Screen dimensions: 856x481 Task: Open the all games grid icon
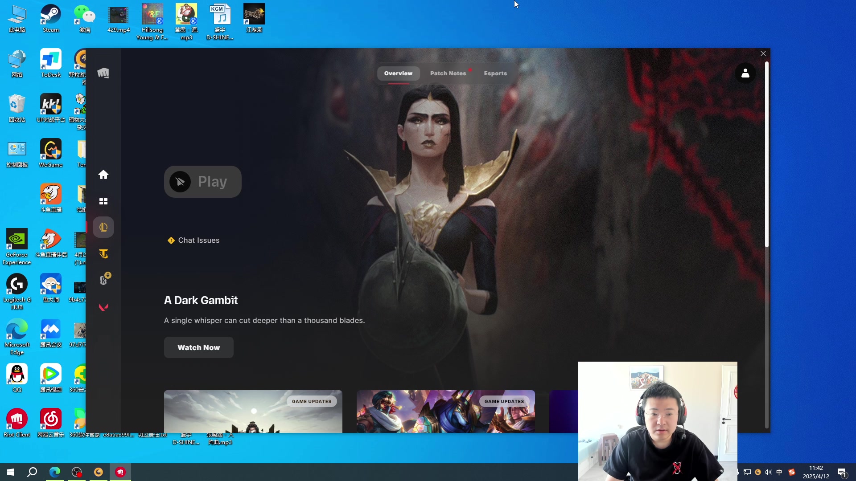pos(103,201)
